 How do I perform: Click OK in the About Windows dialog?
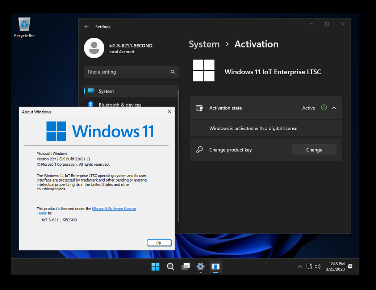point(159,243)
